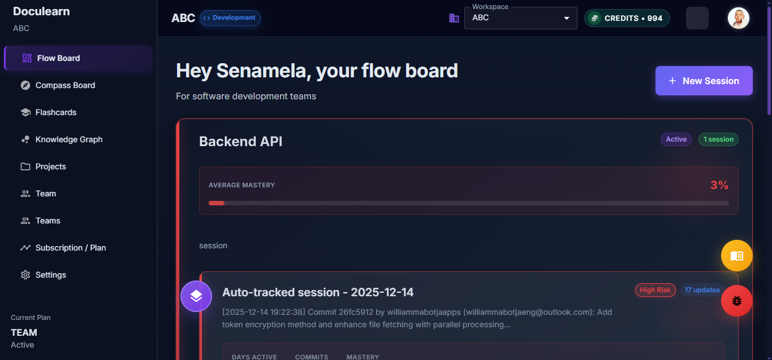Click the purple building icon near Workspace
The image size is (772, 360).
(x=454, y=18)
